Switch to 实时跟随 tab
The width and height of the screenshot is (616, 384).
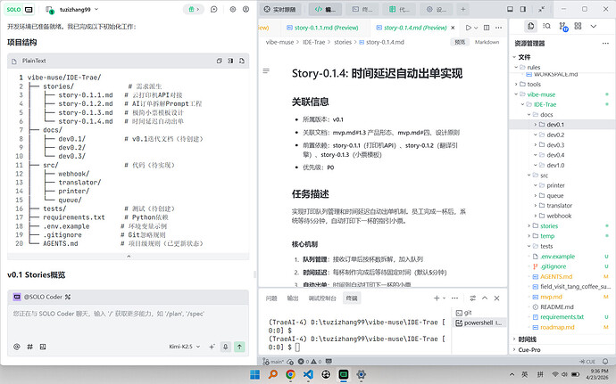(279, 10)
